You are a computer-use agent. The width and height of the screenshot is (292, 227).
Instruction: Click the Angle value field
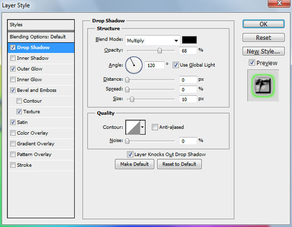point(155,66)
